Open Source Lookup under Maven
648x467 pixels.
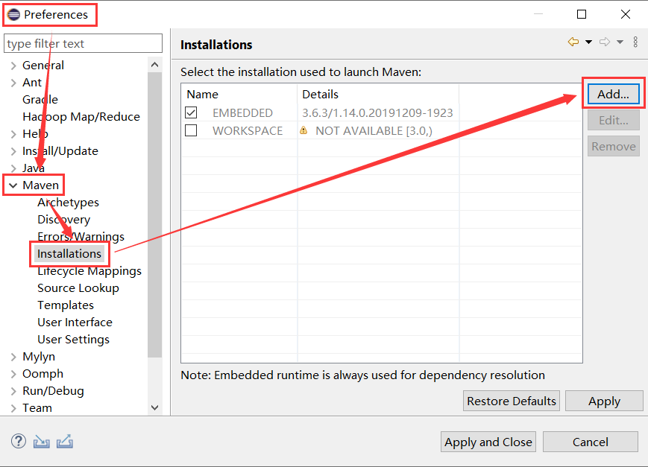click(x=78, y=287)
